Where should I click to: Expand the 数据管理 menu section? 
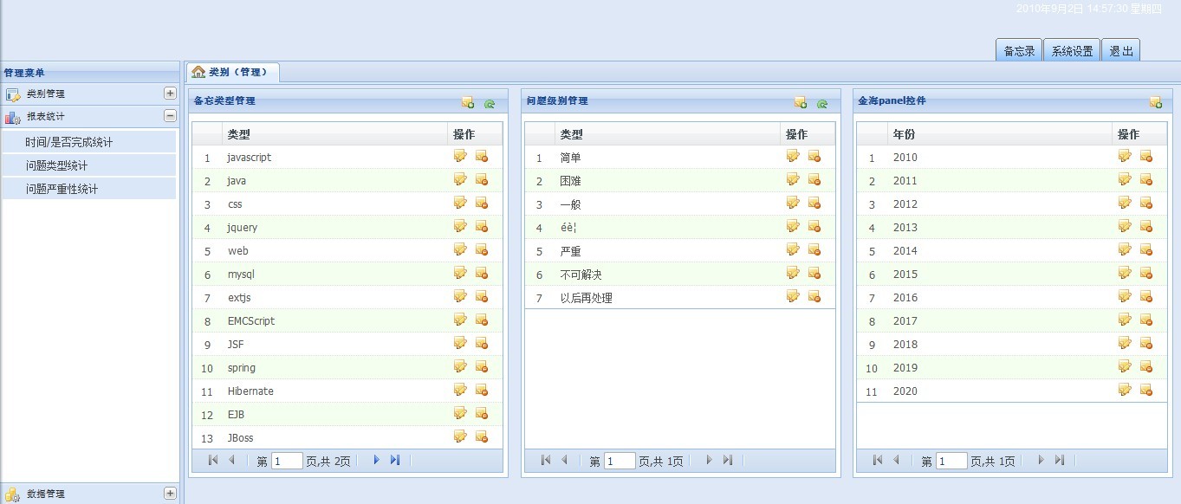[170, 493]
